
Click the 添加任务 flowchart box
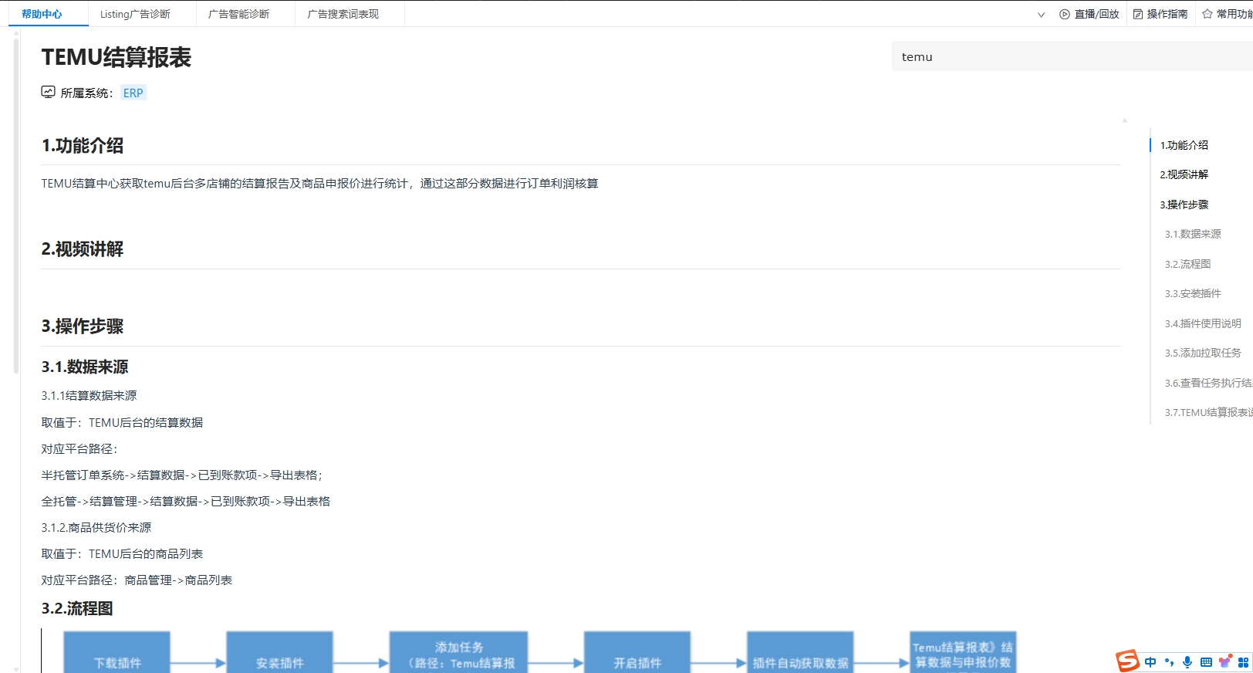[x=458, y=652]
